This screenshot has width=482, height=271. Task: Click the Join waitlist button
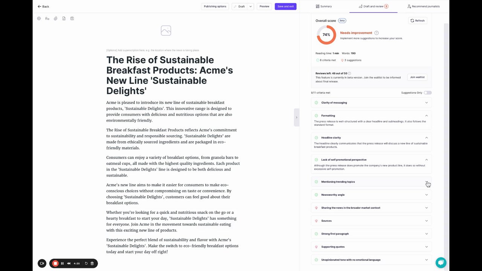(417, 77)
